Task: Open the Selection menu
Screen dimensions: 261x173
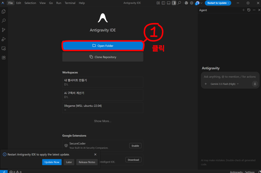Action: tap(30, 3)
